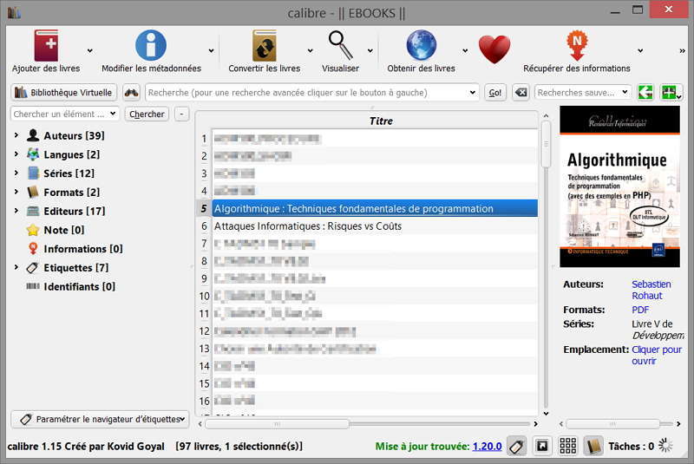Click the red heart donate icon
Image resolution: width=694 pixels, height=464 pixels.
point(494,49)
